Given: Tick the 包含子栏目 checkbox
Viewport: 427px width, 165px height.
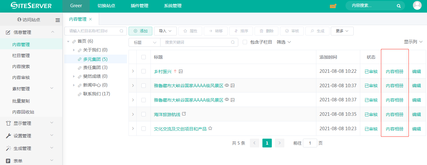Looking at the screenshot, I should (245, 42).
